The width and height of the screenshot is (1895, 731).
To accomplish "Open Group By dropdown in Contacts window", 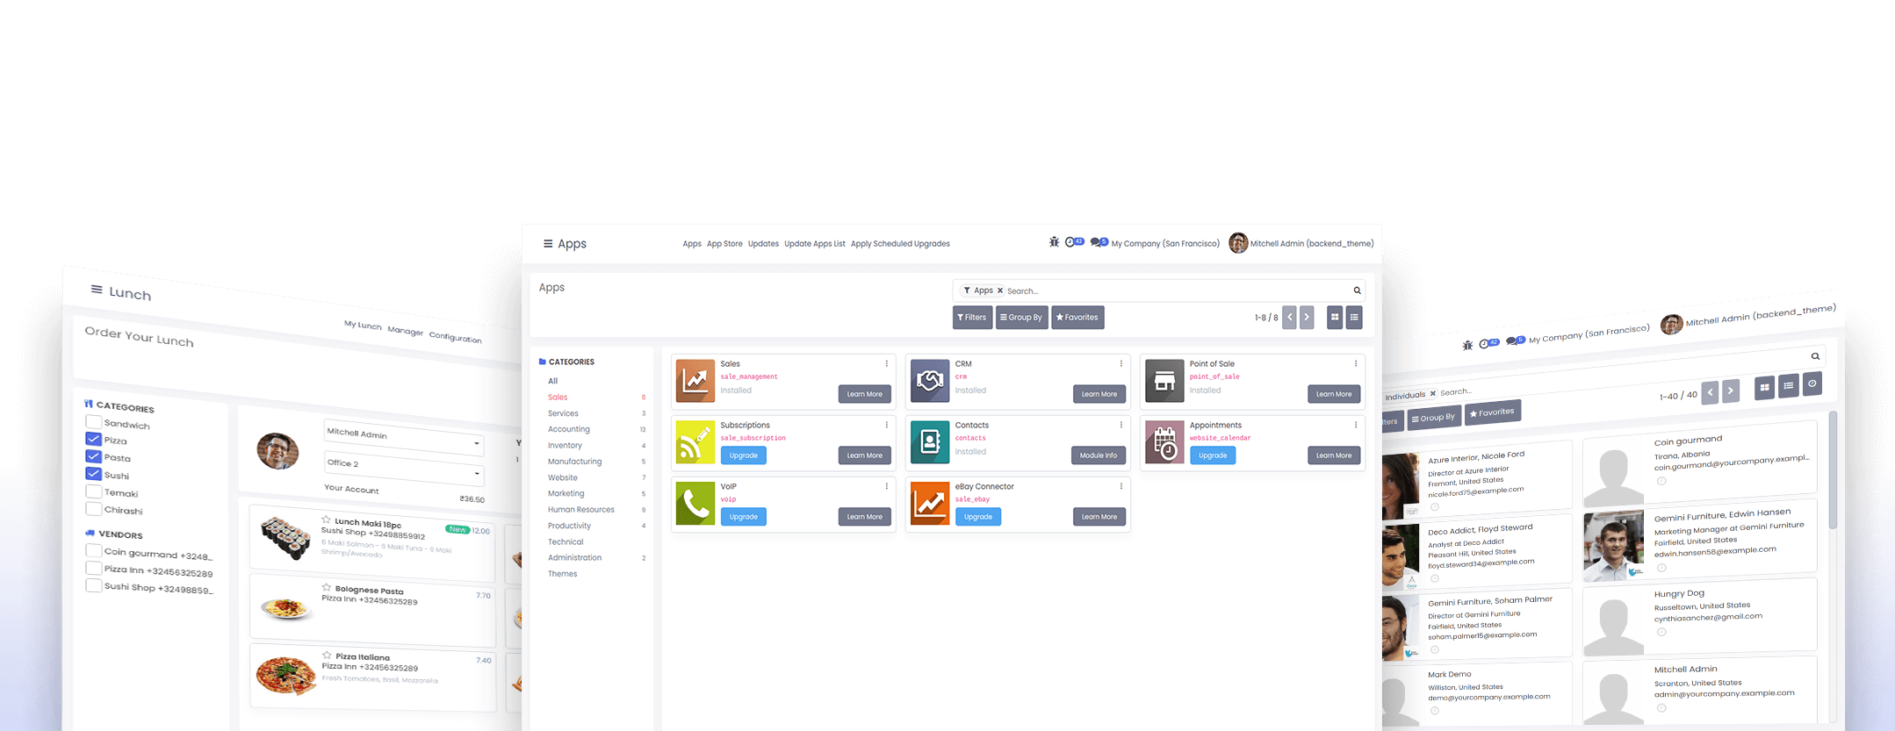I will click(1434, 418).
